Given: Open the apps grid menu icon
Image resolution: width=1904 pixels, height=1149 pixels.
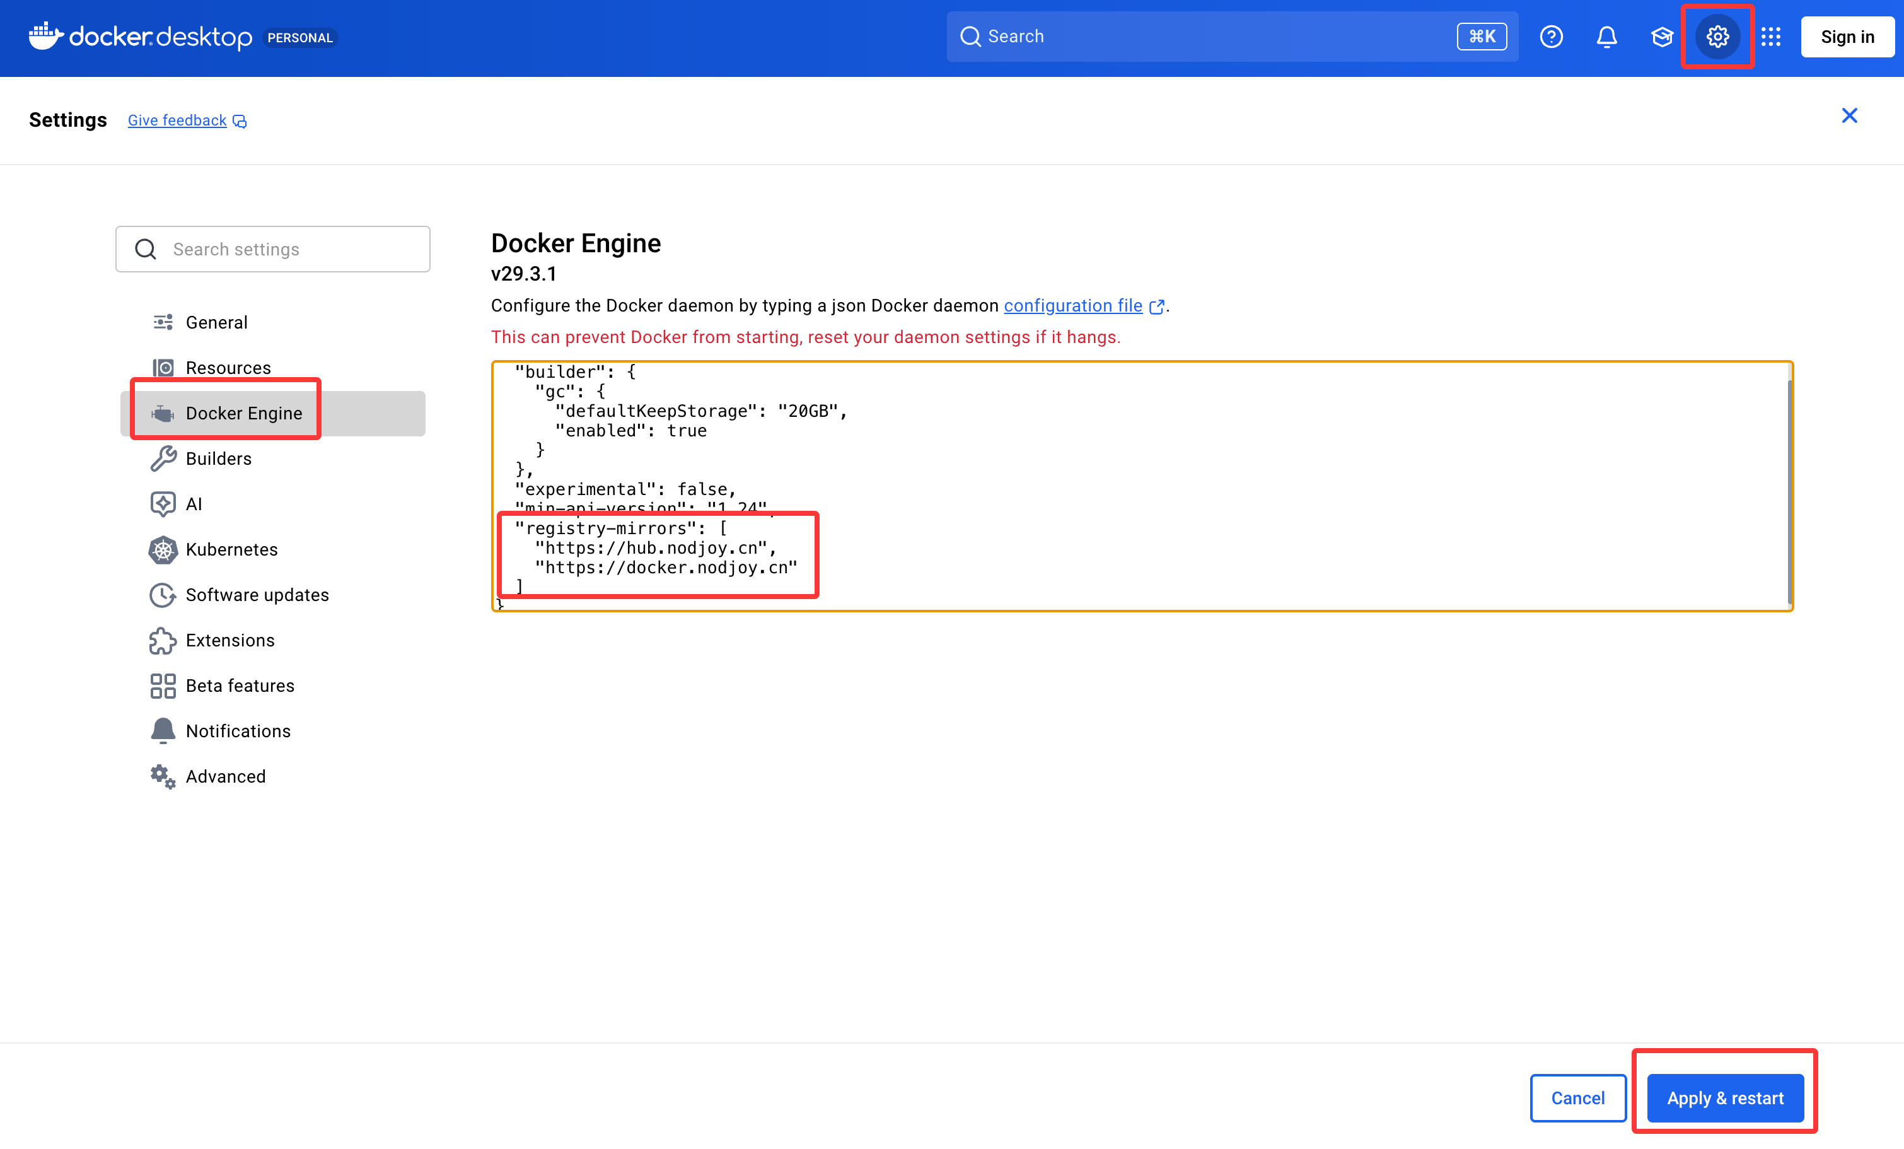Looking at the screenshot, I should 1770,37.
